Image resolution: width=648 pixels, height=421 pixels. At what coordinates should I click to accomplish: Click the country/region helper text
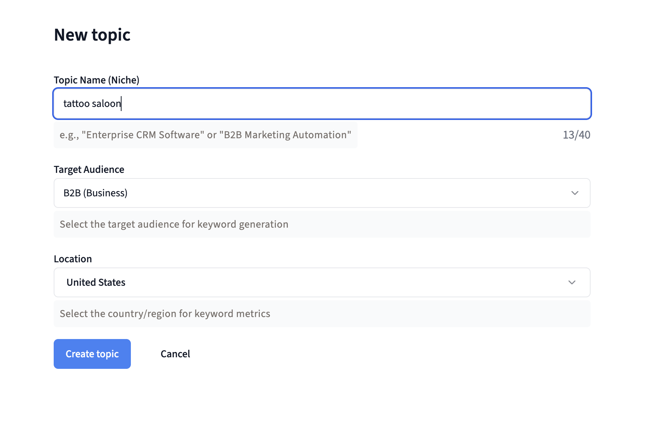coord(164,313)
